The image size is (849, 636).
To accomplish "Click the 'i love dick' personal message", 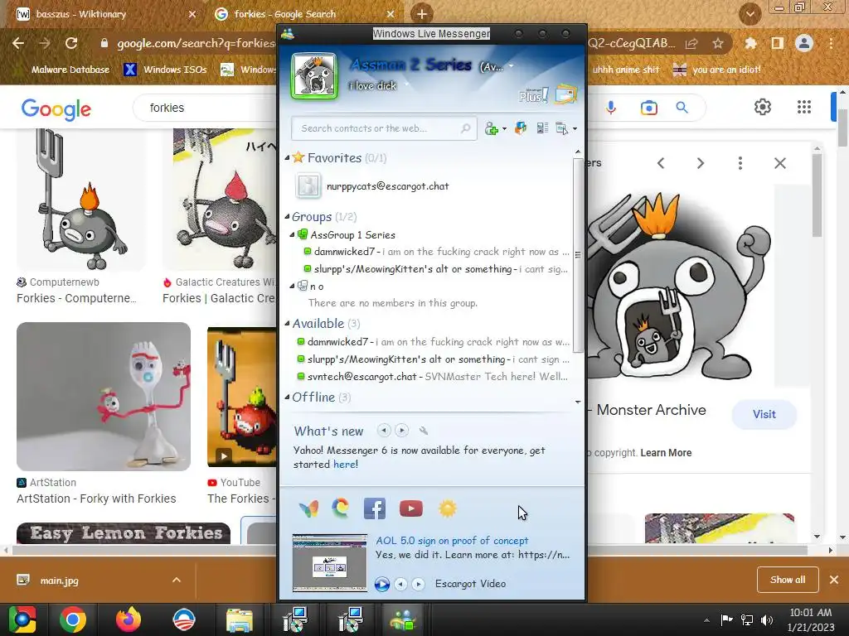I will 373,85.
